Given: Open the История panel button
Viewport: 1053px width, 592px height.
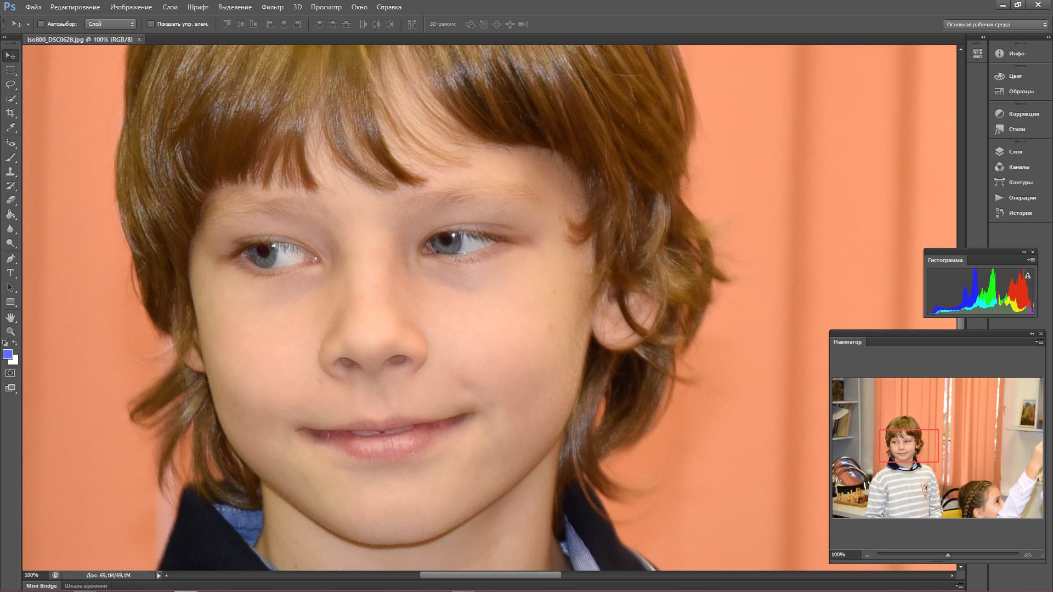Looking at the screenshot, I should coord(1019,213).
